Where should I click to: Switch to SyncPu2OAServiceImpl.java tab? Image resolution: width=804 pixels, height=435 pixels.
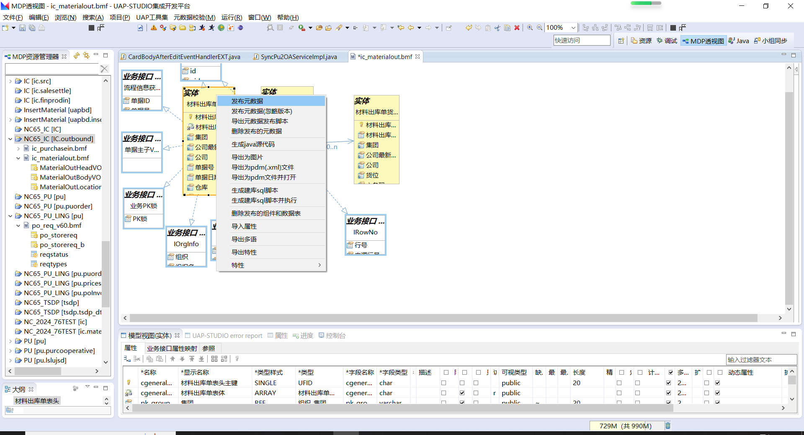click(299, 57)
